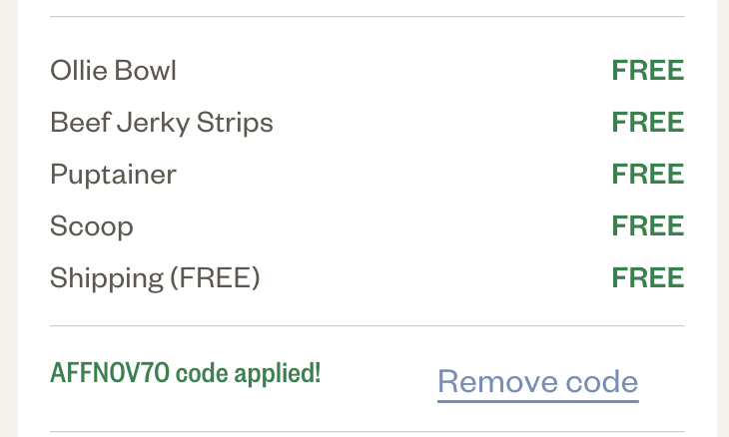Click the beige margin left of the card
This screenshot has width=729, height=437.
tap(8, 218)
